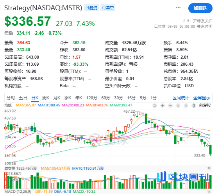This screenshot has width=218, height=194.
Task: Click the $336.57 current price
Action: (x=27, y=21)
